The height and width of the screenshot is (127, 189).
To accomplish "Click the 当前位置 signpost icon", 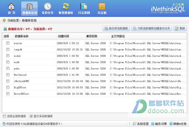I will [4, 20].
